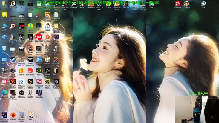The image size is (219, 123).
Task: Click the webcam overlay thumbnail
Action: coord(197,109)
